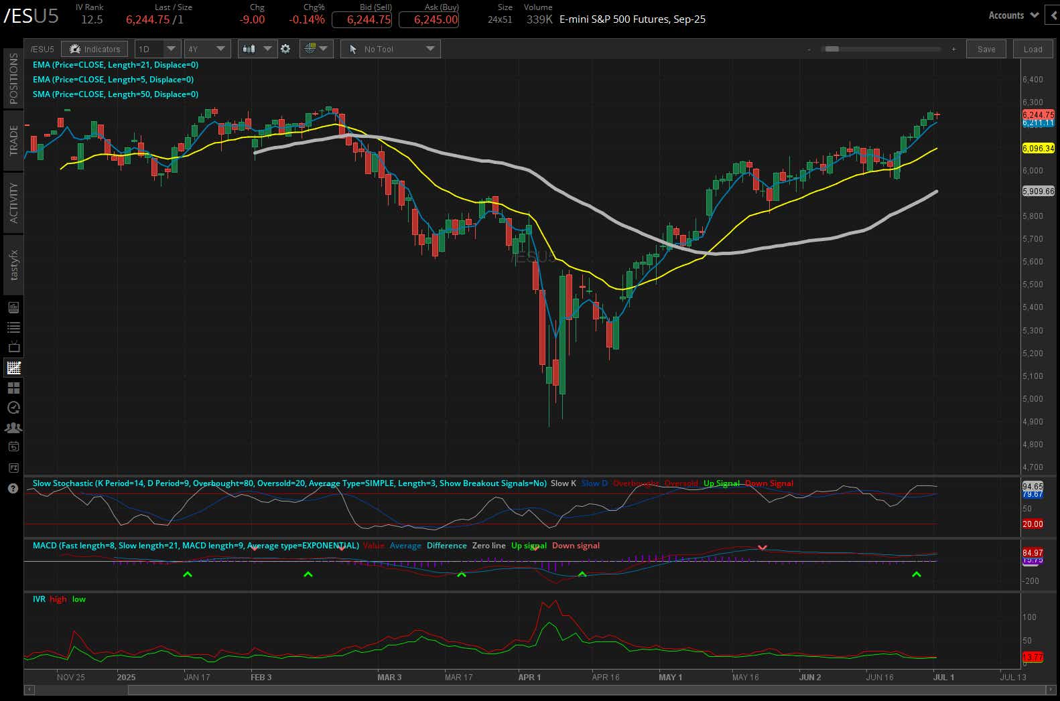
Task: Select EMA Length=5 study label
Action: click(x=113, y=80)
